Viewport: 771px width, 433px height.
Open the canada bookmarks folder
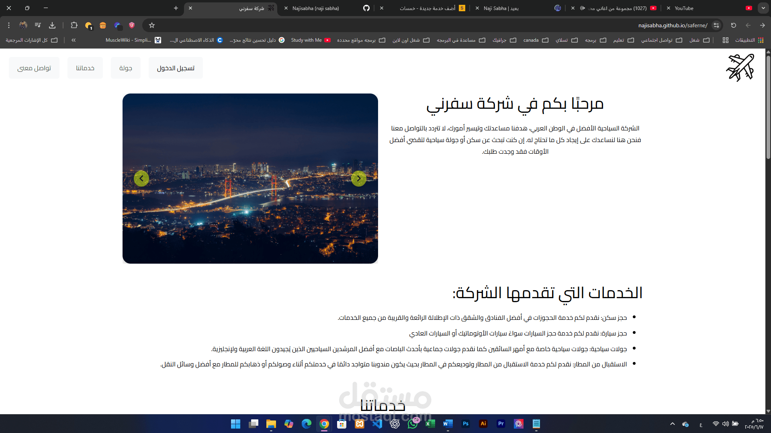(x=531, y=40)
